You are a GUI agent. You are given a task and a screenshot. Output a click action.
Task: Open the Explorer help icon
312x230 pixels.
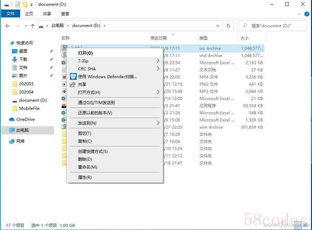[307, 14]
